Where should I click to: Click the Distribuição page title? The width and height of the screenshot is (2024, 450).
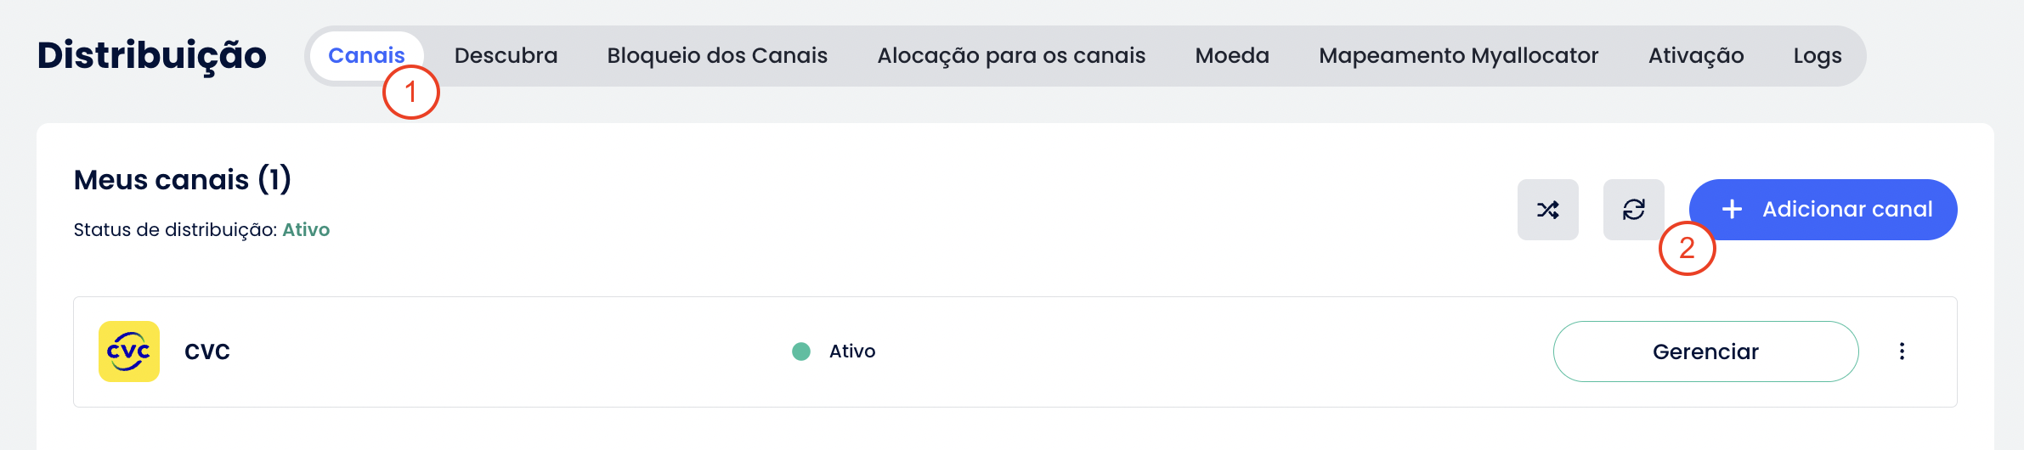[x=152, y=56]
